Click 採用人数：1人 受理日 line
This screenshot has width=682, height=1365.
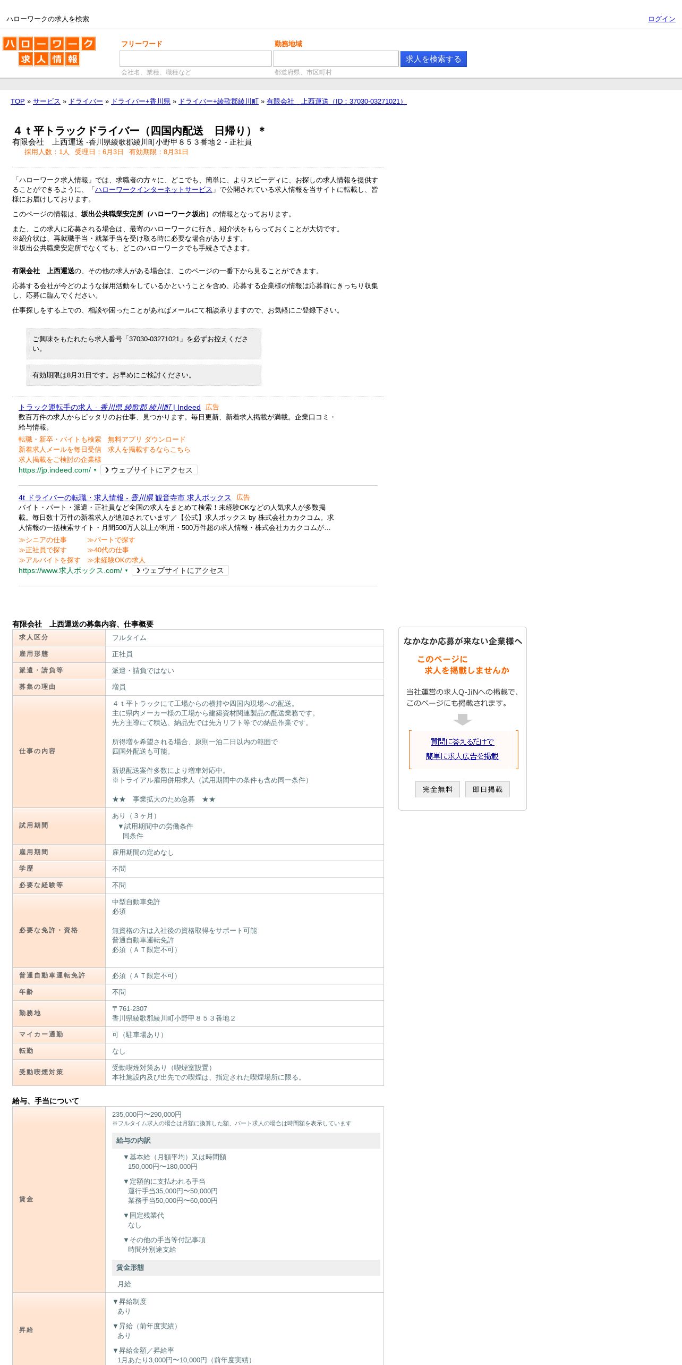[x=106, y=152]
